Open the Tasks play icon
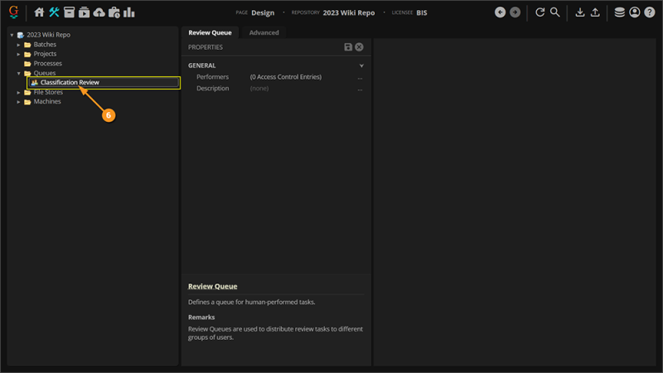This screenshot has width=663, height=373. pyautogui.click(x=84, y=12)
